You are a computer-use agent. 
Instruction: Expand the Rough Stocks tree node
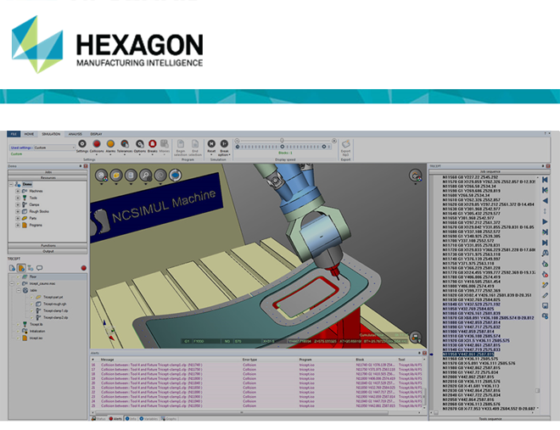[18, 211]
